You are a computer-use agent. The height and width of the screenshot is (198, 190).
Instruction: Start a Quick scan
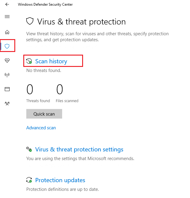44,114
